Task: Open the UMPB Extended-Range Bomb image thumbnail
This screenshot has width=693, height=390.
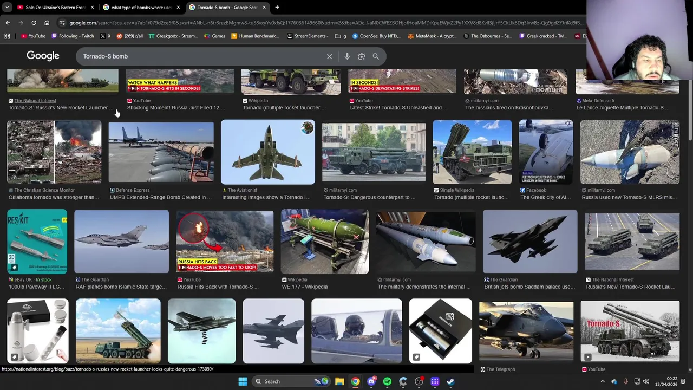Action: [x=161, y=152]
